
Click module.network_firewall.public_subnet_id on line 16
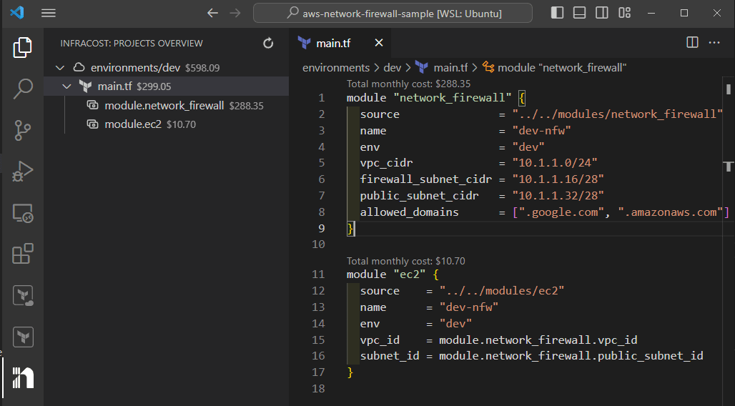pos(571,356)
